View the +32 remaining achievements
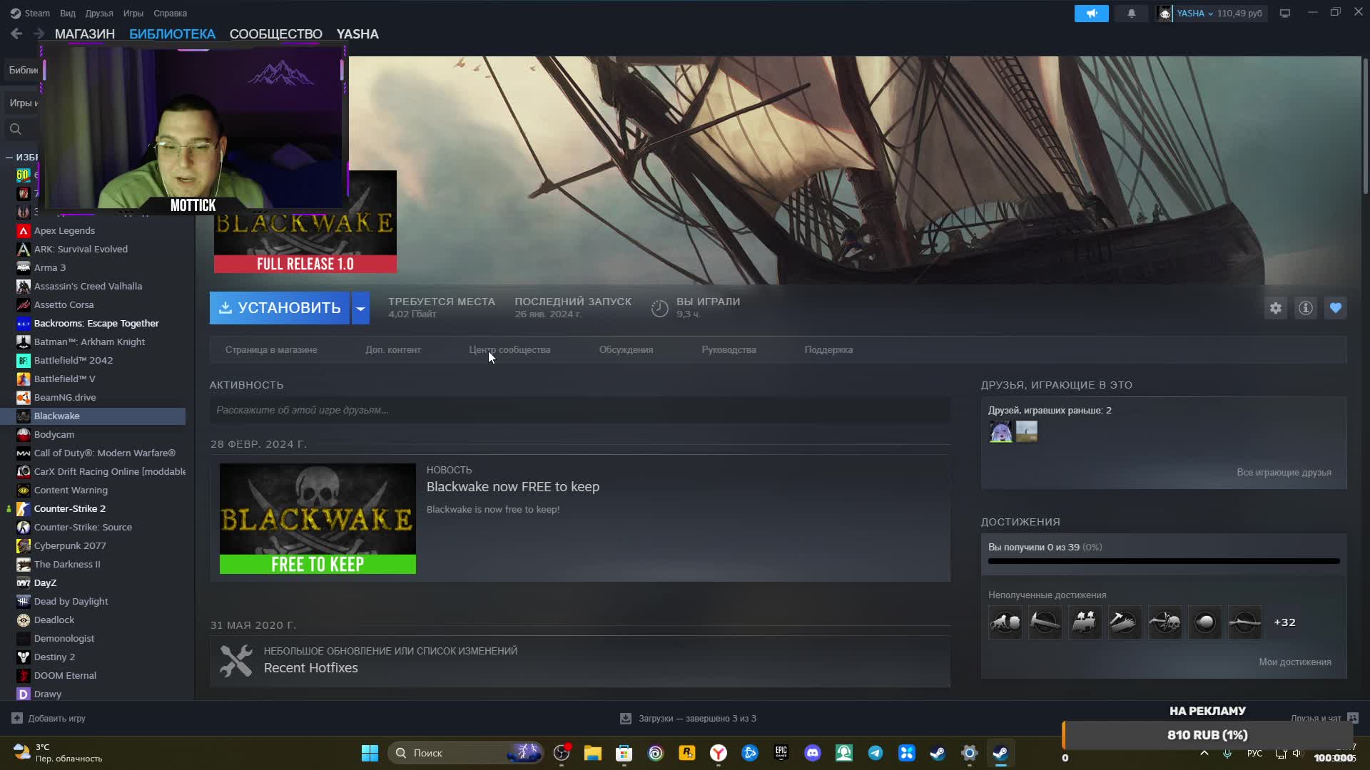Screen dimensions: 1370x770 click(x=1284, y=622)
